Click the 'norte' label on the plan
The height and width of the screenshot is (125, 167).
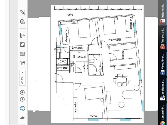(x=69, y=14)
